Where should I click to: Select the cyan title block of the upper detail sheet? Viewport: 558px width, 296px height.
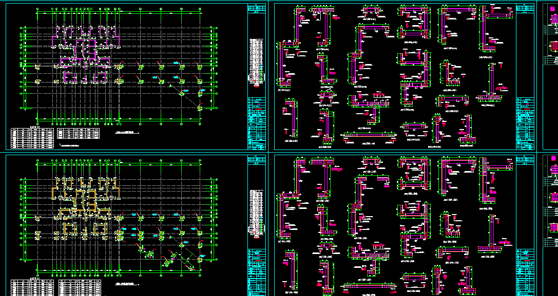point(525,123)
